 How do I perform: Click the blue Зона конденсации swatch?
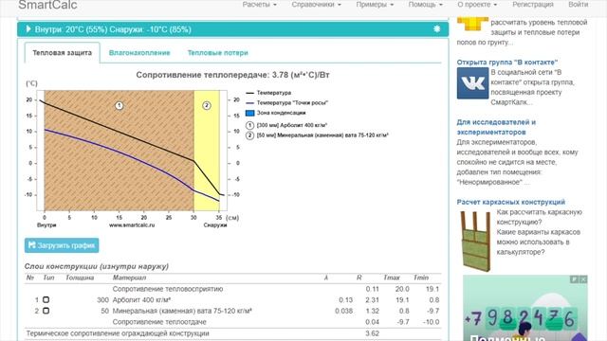click(x=250, y=113)
